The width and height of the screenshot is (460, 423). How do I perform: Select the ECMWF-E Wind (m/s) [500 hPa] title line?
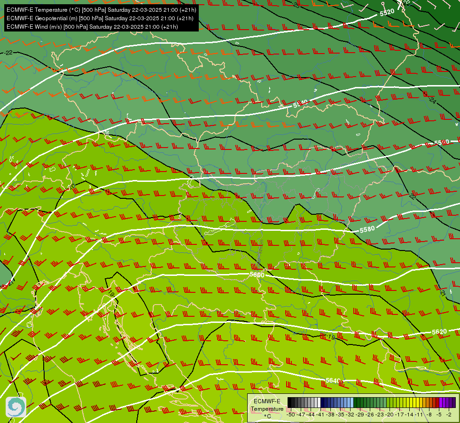(92, 27)
